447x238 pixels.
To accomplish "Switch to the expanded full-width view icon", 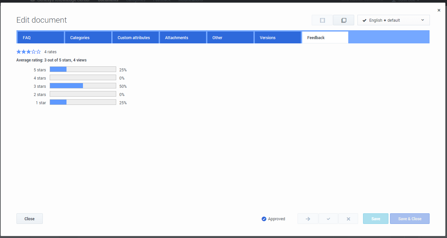I will click(322, 20).
